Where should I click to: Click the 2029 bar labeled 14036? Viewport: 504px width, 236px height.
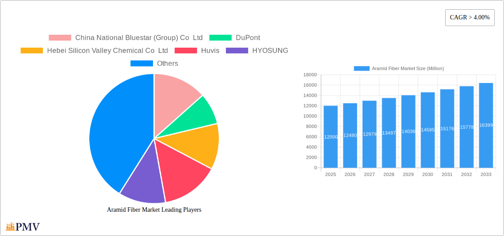408,131
